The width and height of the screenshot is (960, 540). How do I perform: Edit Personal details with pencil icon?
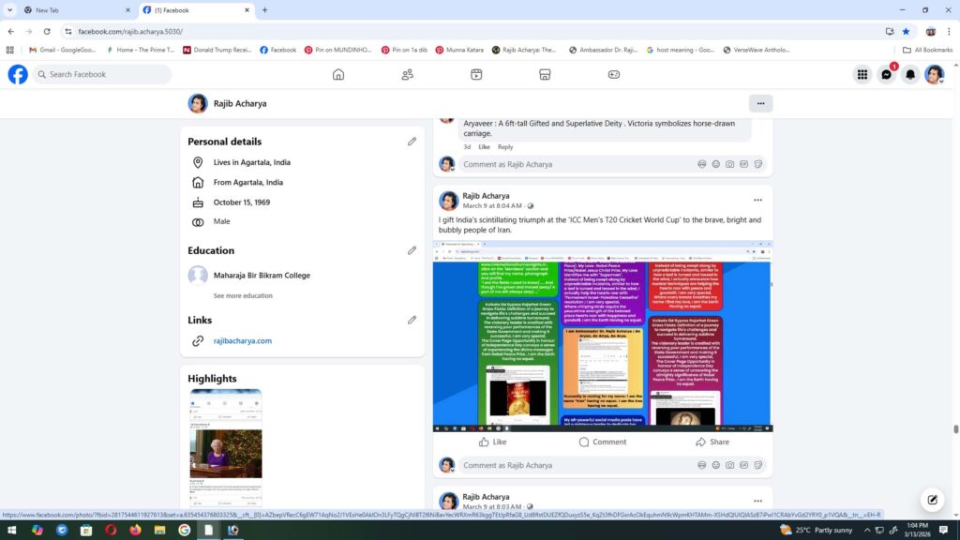click(x=412, y=142)
